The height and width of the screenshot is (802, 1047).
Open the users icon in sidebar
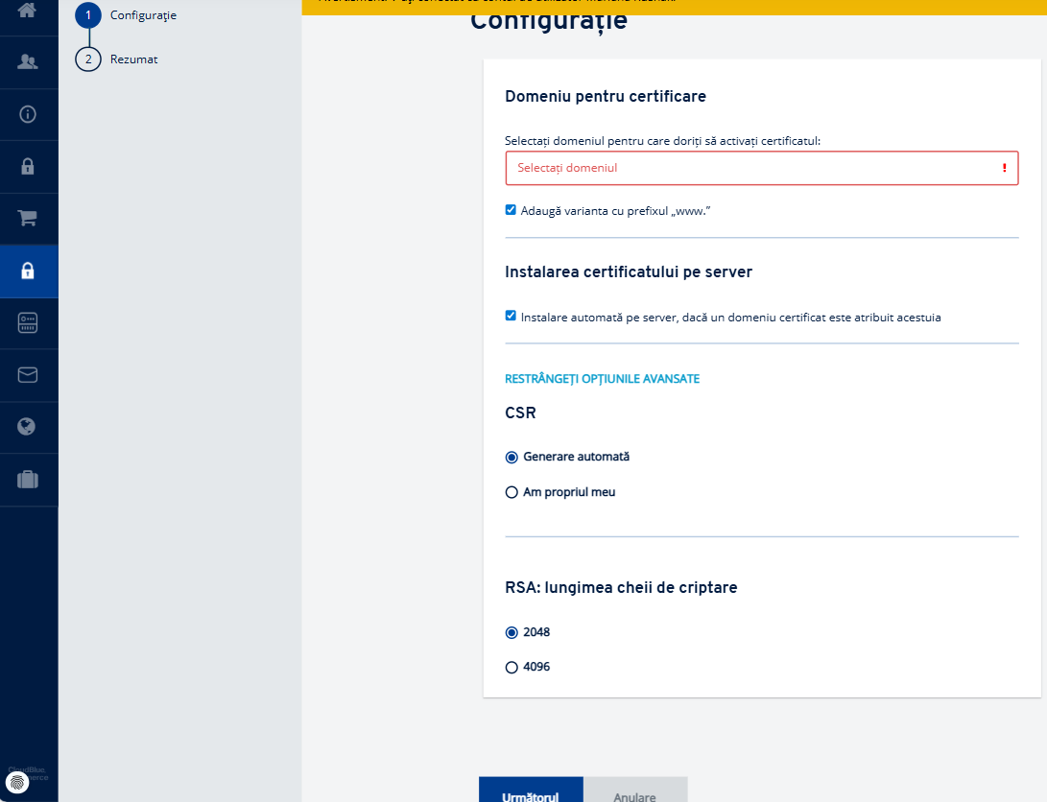tap(28, 62)
